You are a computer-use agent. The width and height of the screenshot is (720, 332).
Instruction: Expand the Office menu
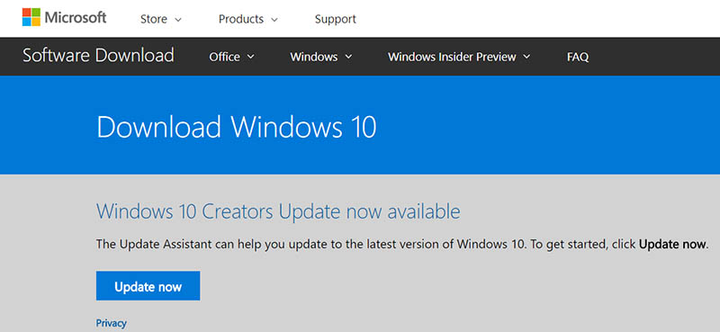click(231, 57)
